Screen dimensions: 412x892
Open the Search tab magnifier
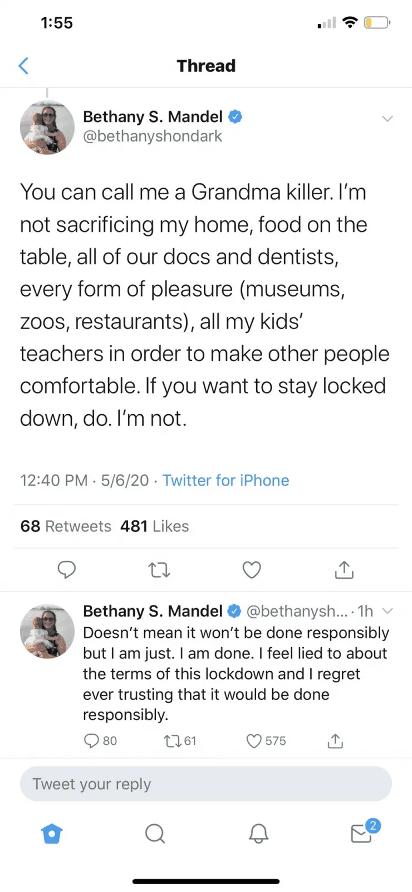(x=155, y=833)
